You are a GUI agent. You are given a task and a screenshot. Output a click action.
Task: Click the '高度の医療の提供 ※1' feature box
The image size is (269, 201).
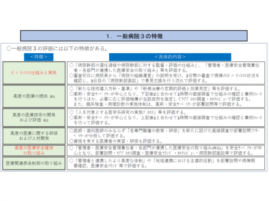pos(34,96)
